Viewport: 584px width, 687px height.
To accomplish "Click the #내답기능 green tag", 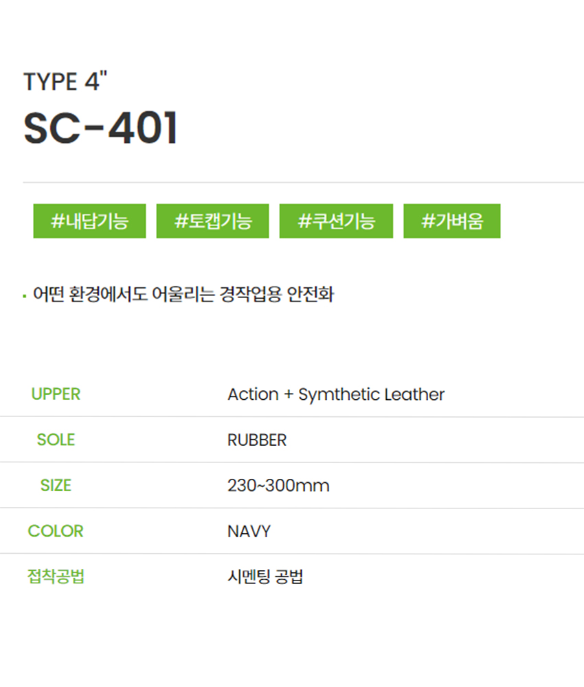I will tap(89, 221).
